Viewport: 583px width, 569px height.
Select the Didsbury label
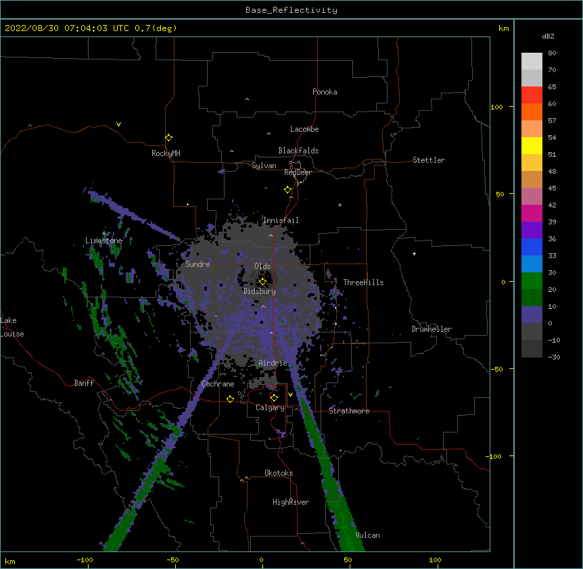[259, 291]
